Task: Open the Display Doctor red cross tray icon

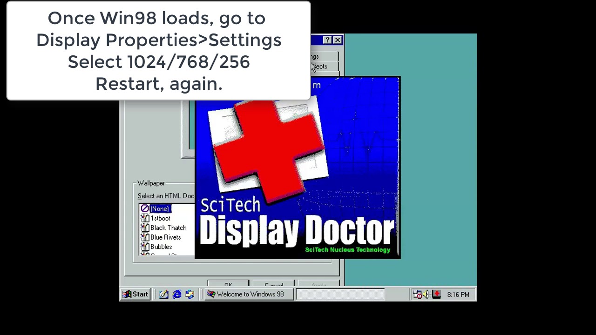Action: [436, 294]
